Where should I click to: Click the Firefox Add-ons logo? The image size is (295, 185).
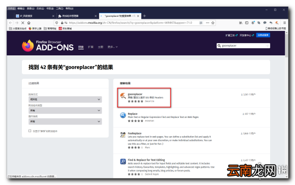[x=48, y=46]
